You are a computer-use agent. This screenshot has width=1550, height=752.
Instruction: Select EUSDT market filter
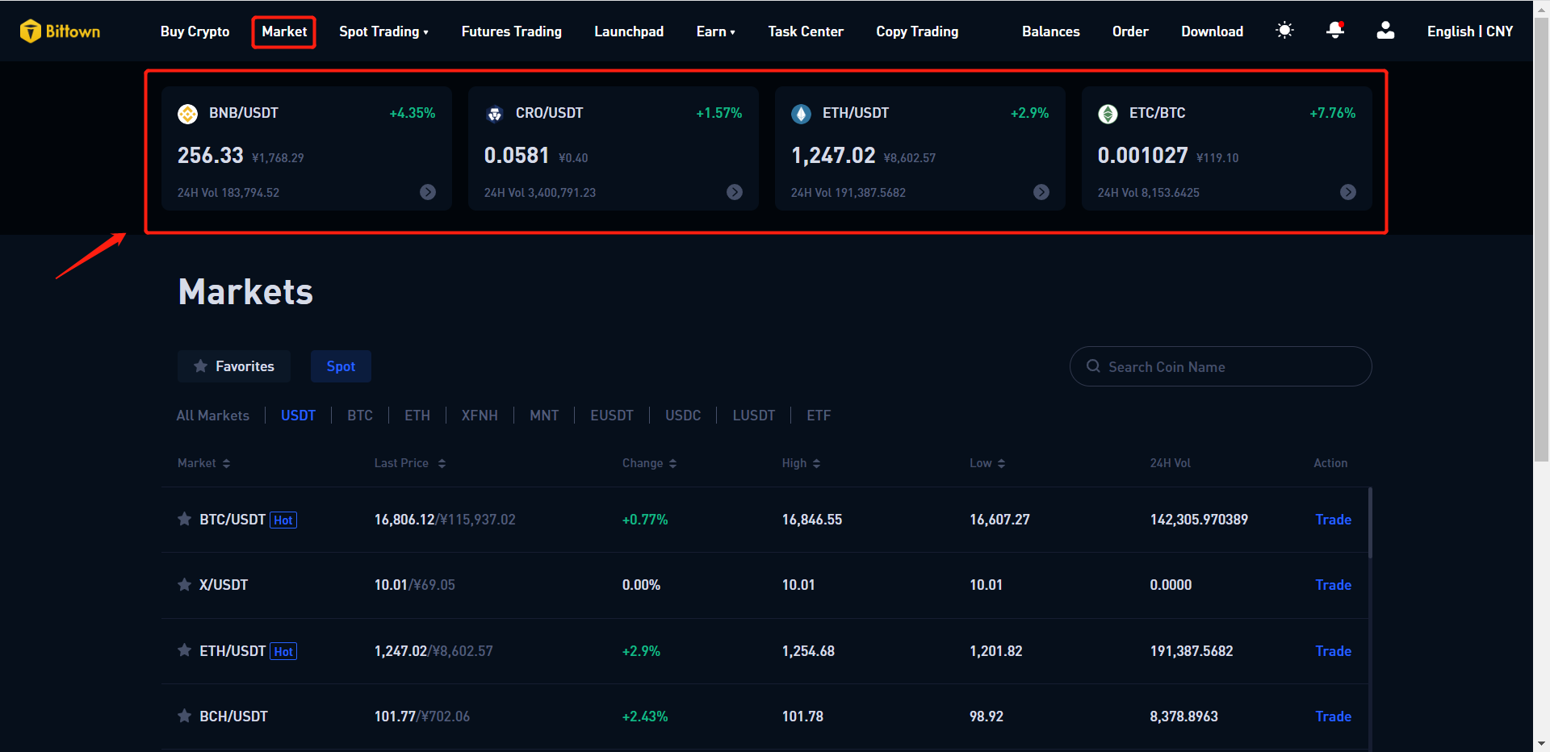click(612, 416)
